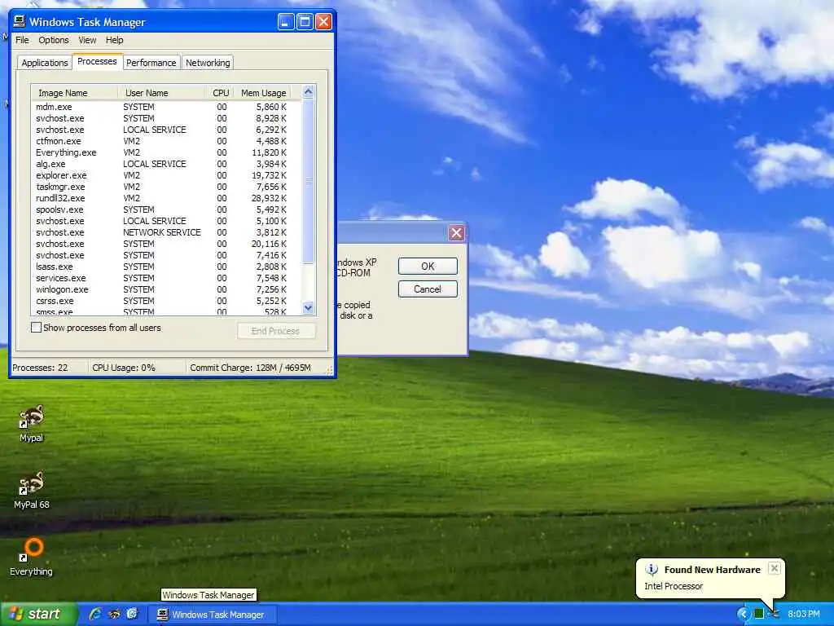Screen dimensions: 834x626
Task: Sort processes by CPU column
Action: tap(220, 93)
